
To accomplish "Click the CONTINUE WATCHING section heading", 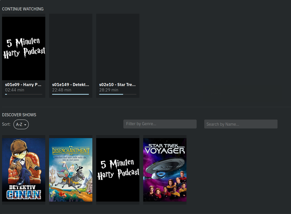I will [23, 9].
